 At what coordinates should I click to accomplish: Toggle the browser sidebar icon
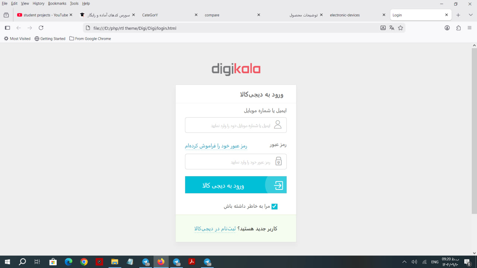tap(7, 28)
